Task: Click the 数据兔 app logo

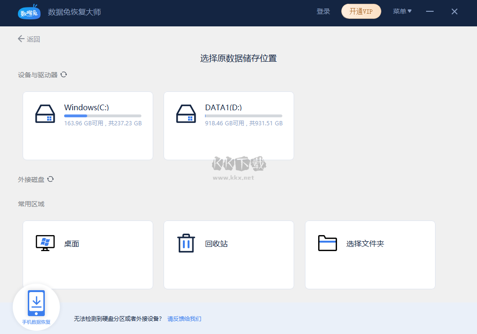Action: pos(29,12)
